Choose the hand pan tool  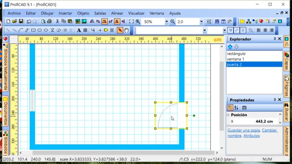click(x=126, y=30)
